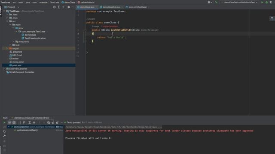Viewport: 275px width, 154px height.
Task: Switch to demoClassTest.java editor tab
Action: pos(111,7)
